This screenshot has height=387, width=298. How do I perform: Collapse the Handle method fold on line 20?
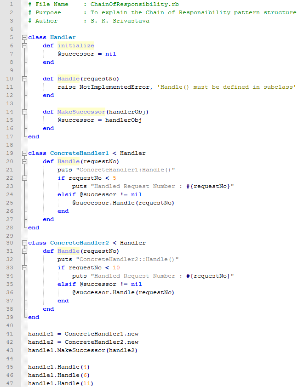24,161
